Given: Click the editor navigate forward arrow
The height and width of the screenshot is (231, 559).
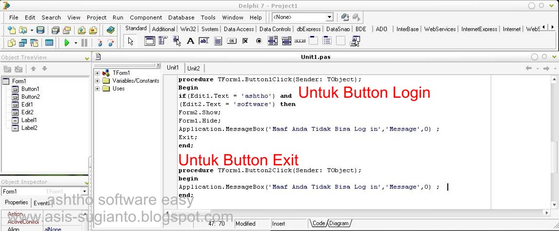Looking at the screenshot, I should tap(546, 68).
